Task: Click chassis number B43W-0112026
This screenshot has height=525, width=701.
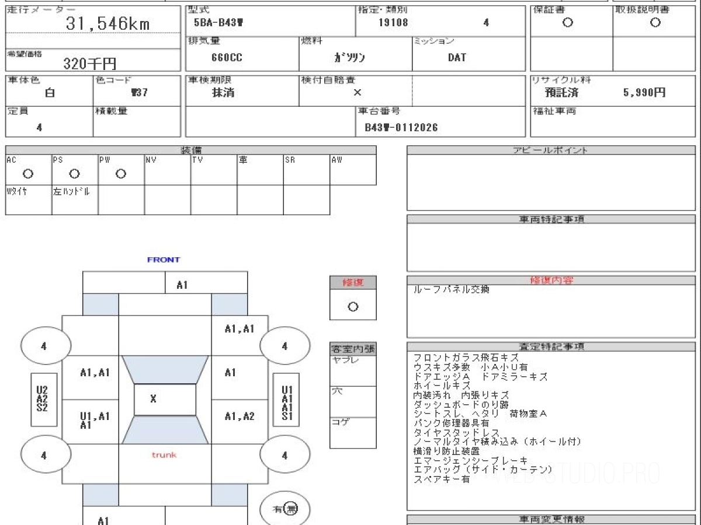Action: click(401, 127)
